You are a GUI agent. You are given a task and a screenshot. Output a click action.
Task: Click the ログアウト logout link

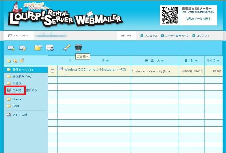click(203, 36)
